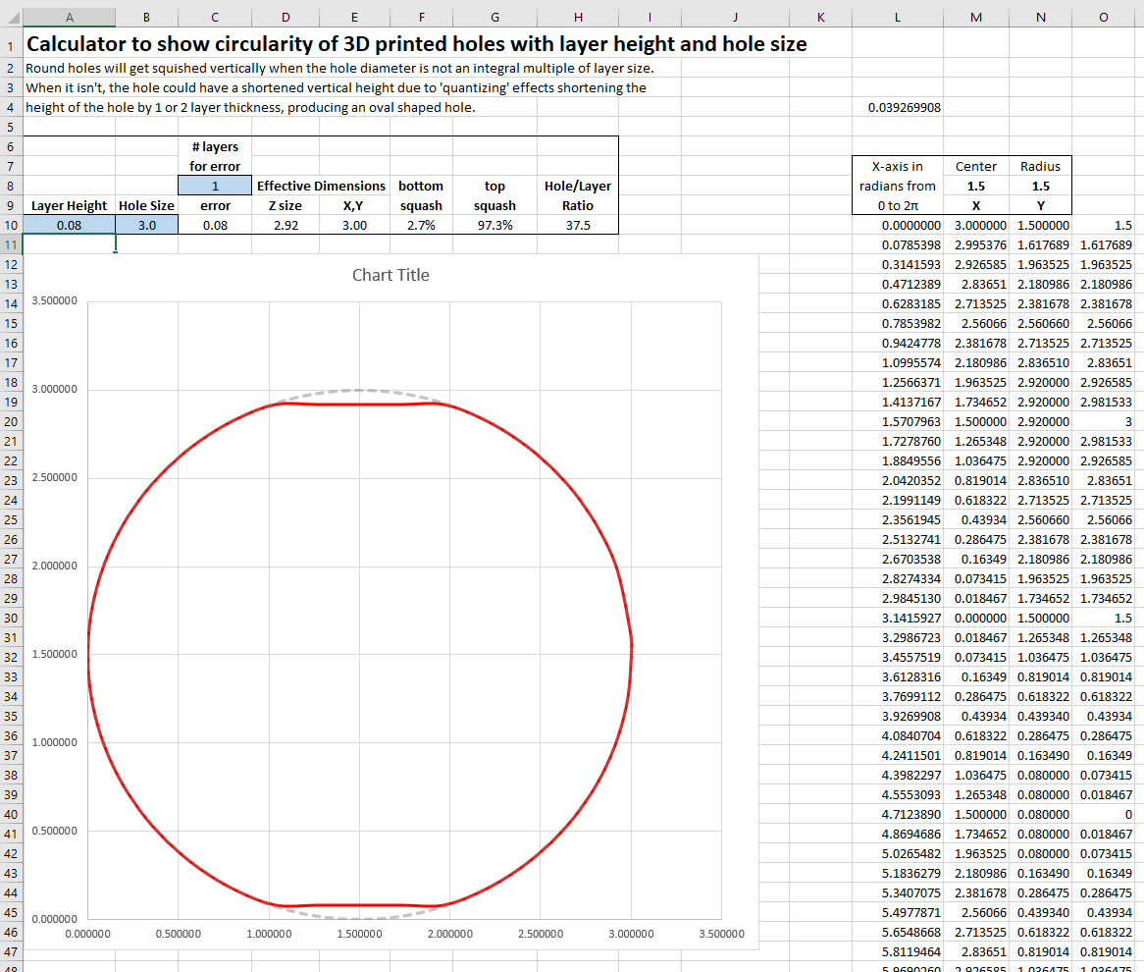Image resolution: width=1144 pixels, height=972 pixels.
Task: Click the Chart Title text
Action: pyautogui.click(x=390, y=275)
